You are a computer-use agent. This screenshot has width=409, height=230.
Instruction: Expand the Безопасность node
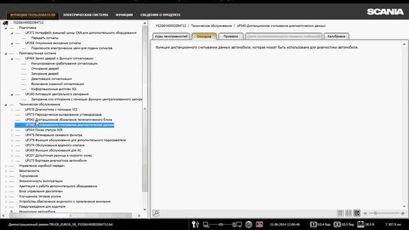pyautogui.click(x=6, y=171)
